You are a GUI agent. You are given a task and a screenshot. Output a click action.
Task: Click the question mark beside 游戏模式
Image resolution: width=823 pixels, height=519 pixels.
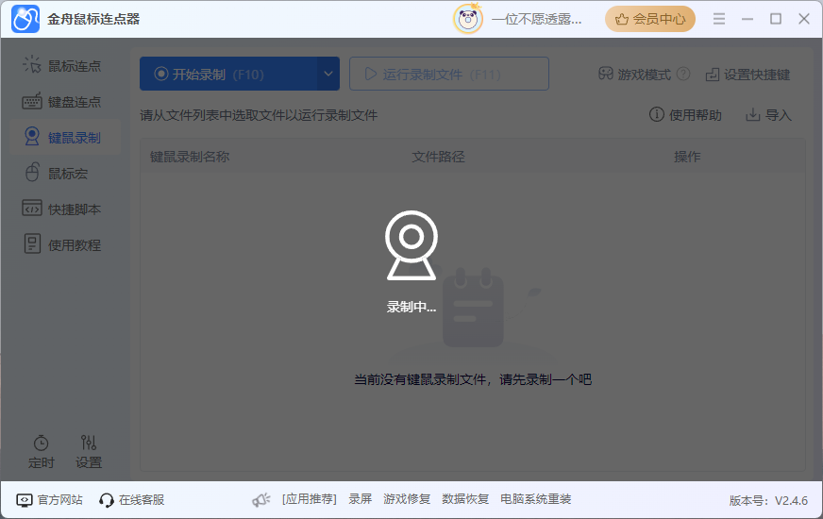683,74
